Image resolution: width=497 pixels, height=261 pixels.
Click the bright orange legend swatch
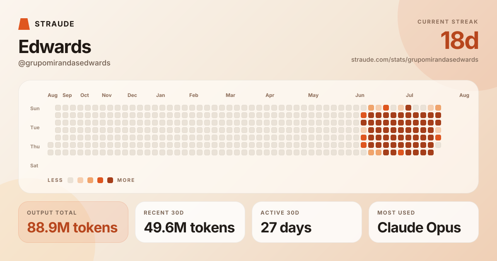coord(100,180)
